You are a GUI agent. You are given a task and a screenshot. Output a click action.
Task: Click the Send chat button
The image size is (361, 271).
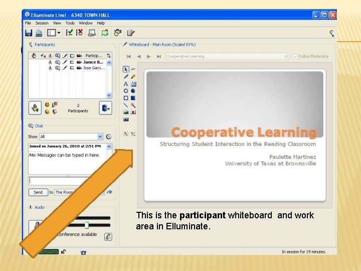[38, 192]
